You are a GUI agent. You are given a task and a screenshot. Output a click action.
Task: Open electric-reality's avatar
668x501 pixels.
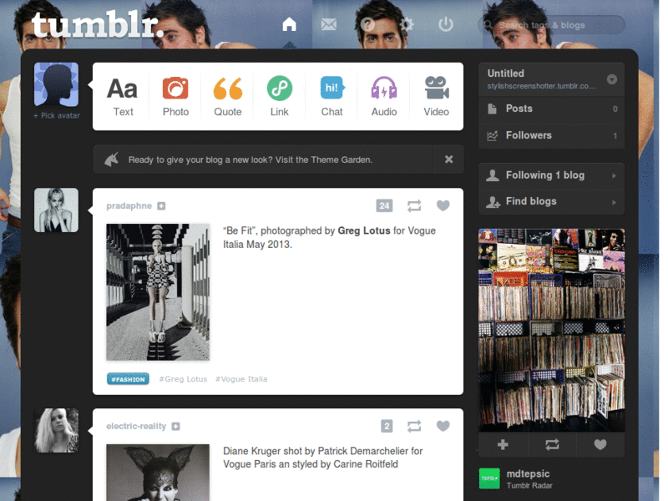56,430
